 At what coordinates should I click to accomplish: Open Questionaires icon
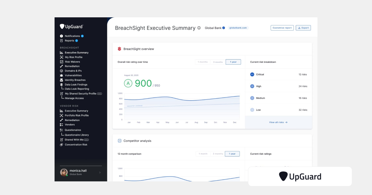(x=61, y=130)
